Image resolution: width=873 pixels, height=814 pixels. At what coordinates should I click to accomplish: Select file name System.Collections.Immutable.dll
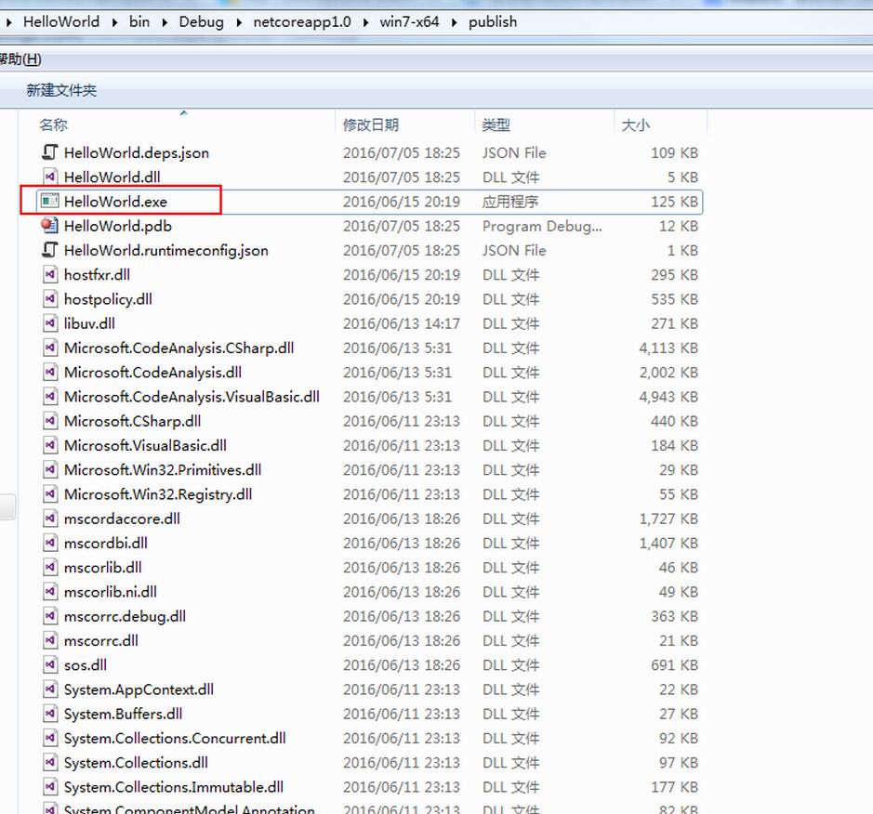click(174, 787)
